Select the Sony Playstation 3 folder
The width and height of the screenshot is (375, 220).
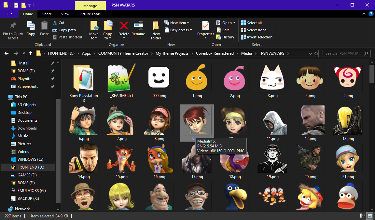84,83
